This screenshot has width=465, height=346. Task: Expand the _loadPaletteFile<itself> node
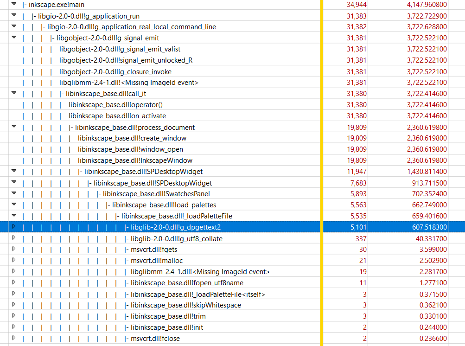13,294
